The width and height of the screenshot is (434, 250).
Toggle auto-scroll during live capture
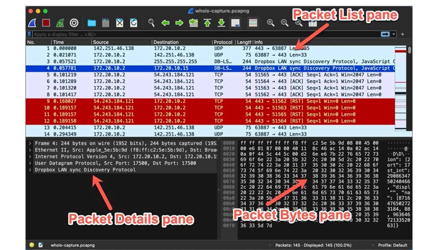(235, 23)
